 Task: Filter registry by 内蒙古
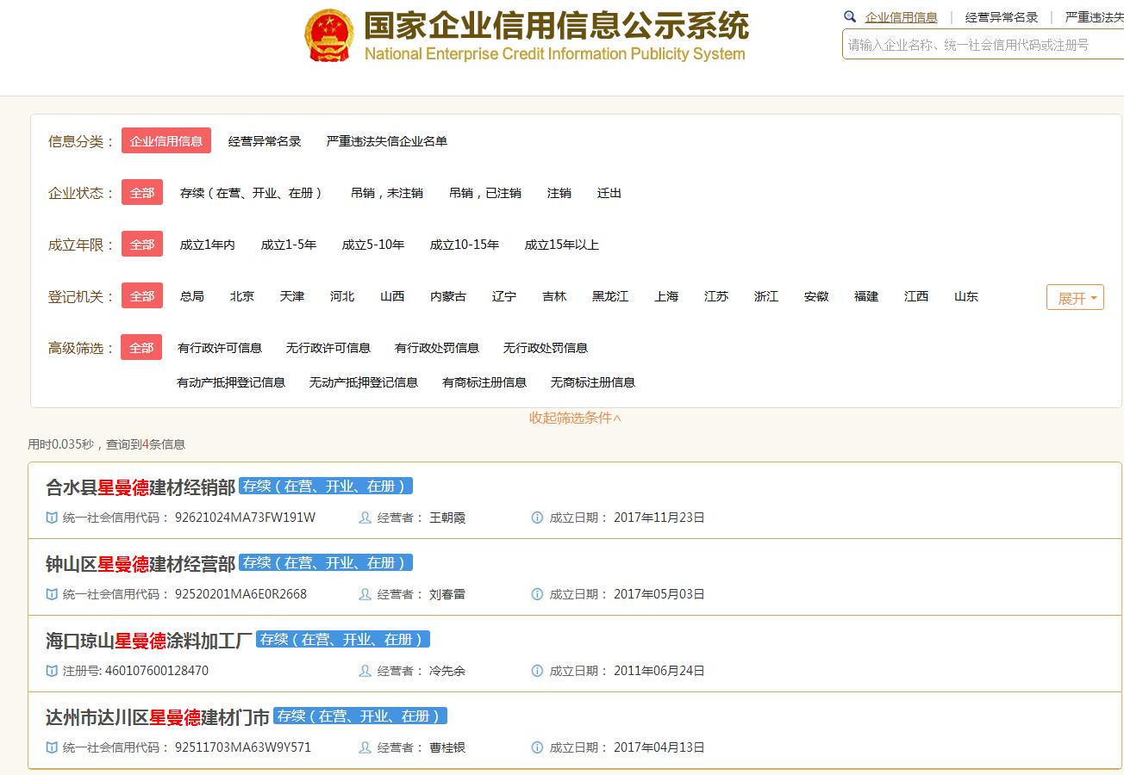click(x=448, y=296)
